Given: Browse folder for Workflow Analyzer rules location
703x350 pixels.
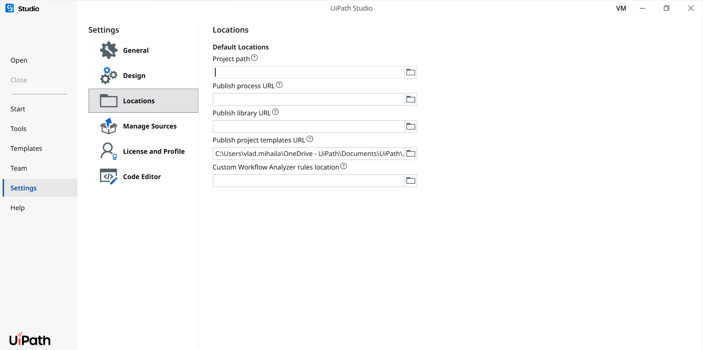Looking at the screenshot, I should (410, 181).
